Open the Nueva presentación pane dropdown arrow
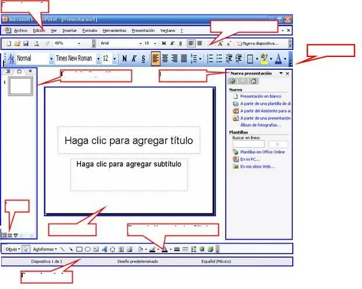Screen dimensions: 362x289 point(281,73)
